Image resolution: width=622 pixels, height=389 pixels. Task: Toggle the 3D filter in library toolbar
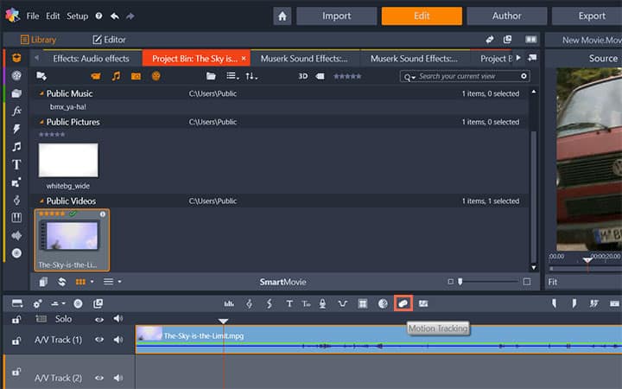point(303,76)
